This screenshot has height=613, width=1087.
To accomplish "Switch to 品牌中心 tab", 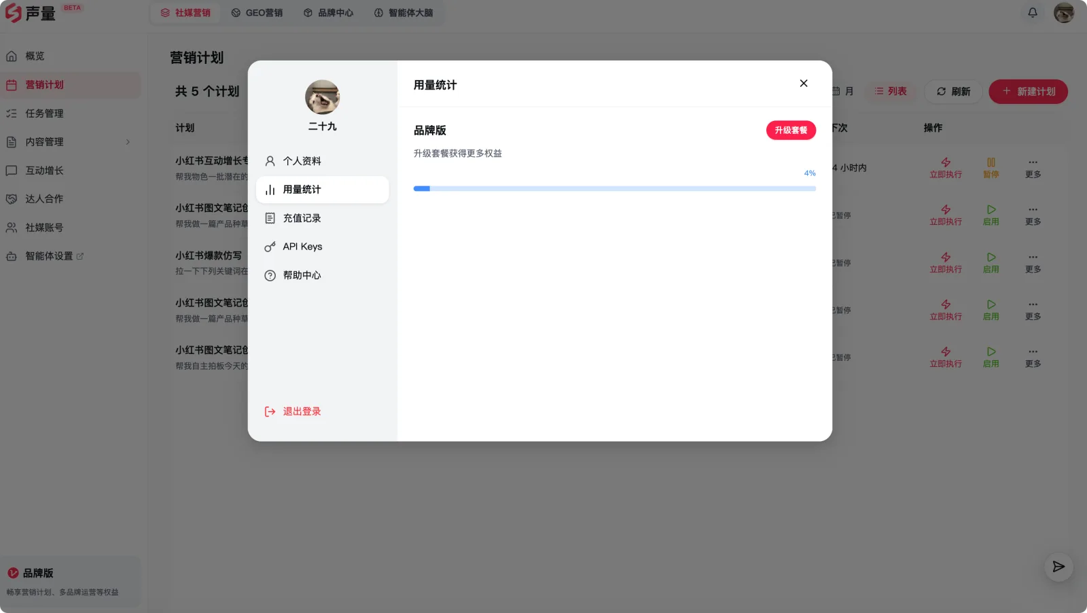I will [328, 13].
